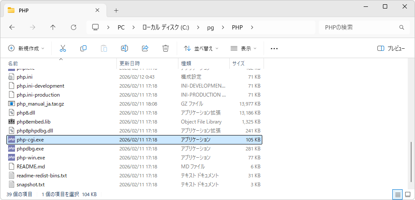Click the phpdbg.exe PHP icon
This screenshot has height=200, width=415.
click(12, 148)
